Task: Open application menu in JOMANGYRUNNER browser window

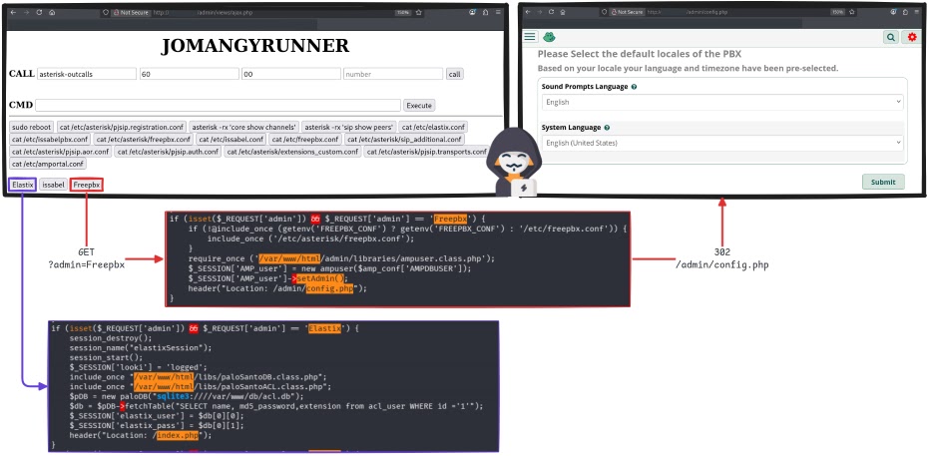Action: point(498,12)
